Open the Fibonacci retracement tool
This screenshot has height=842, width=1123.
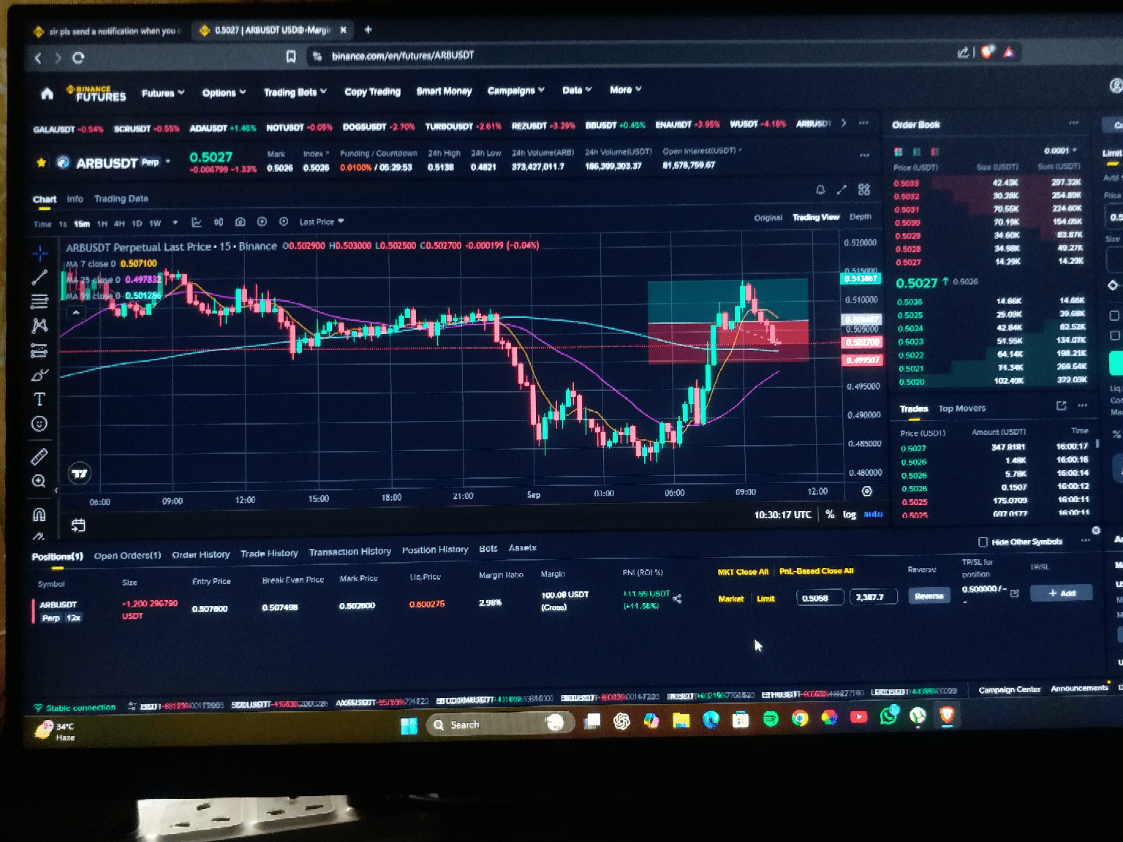tap(39, 301)
